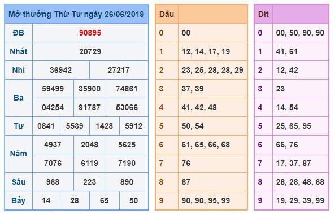Click third prize number 59499

53,89
